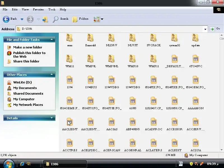Click the Views icon in toolbar
This screenshot has height=168, width=224.
click(97, 19)
